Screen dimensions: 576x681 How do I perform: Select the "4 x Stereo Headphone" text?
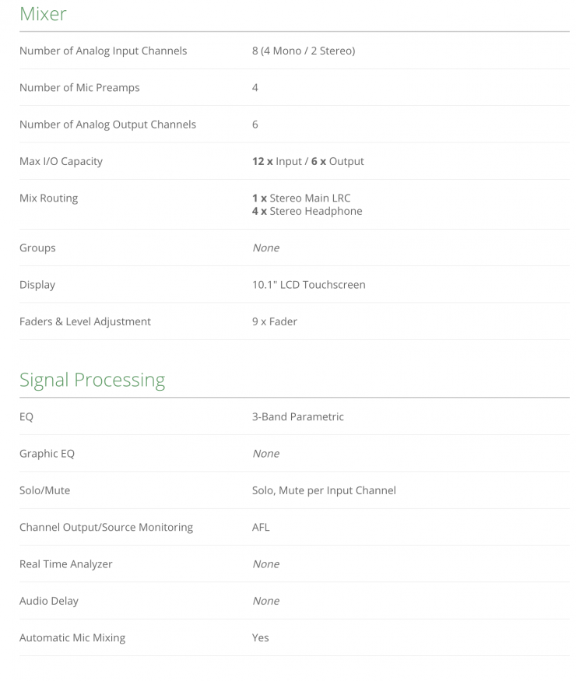pyautogui.click(x=307, y=211)
